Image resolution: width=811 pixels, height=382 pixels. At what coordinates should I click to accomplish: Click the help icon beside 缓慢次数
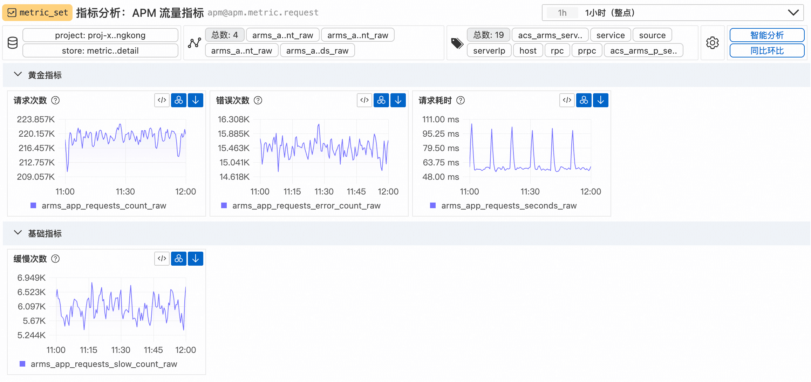(x=55, y=259)
